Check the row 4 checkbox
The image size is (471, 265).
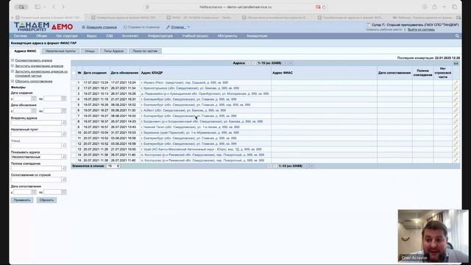[74, 99]
